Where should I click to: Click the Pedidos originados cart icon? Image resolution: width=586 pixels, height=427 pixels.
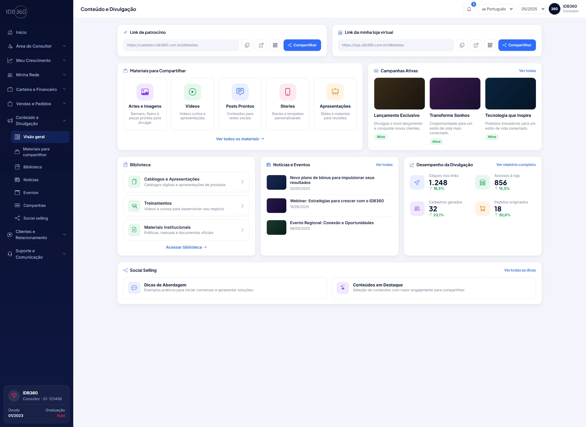click(x=482, y=209)
